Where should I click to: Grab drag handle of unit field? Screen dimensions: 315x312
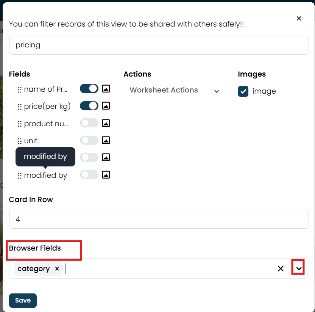[x=19, y=141]
